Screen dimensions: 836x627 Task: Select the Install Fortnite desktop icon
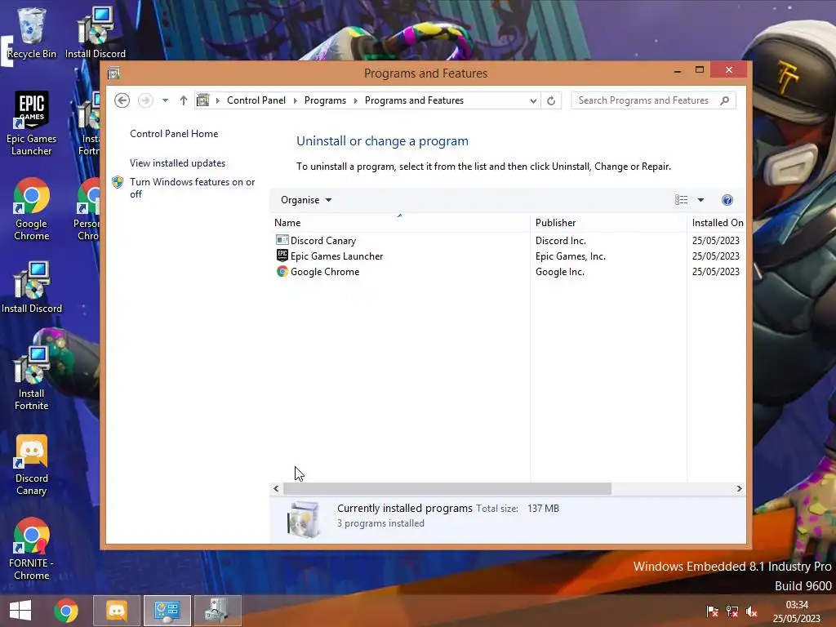point(32,378)
